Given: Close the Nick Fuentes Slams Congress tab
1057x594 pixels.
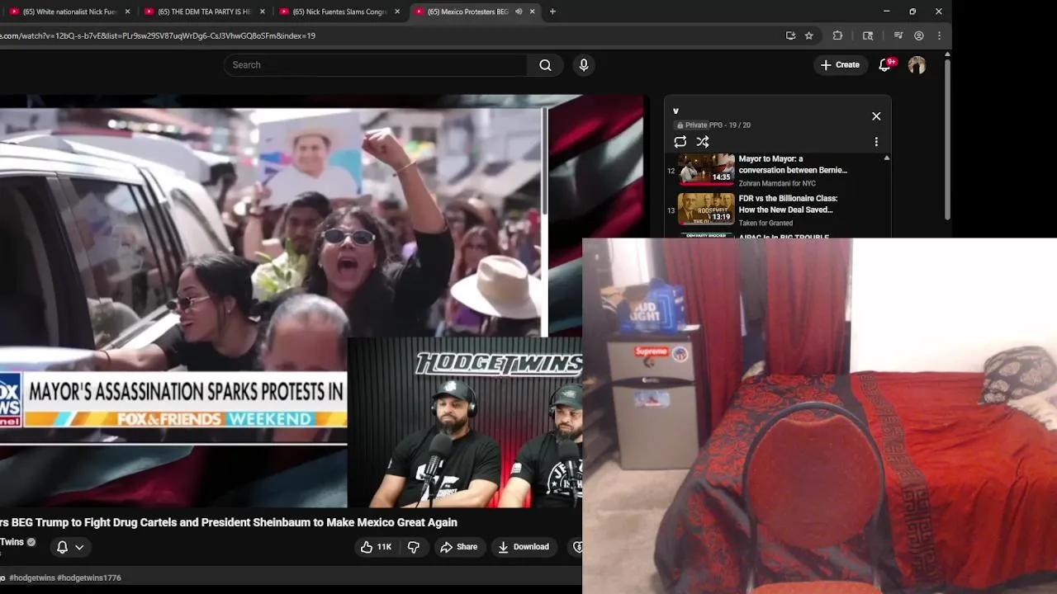Looking at the screenshot, I should [397, 12].
